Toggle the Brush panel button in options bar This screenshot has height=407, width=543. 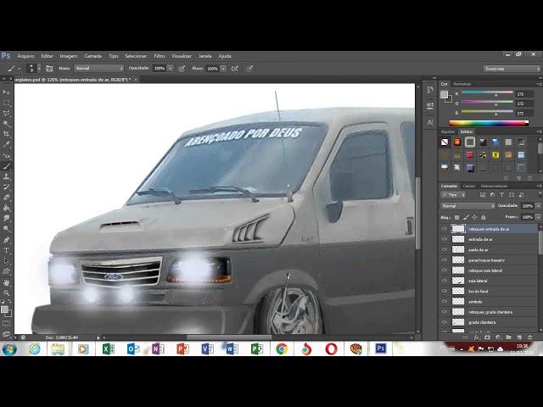coord(49,69)
